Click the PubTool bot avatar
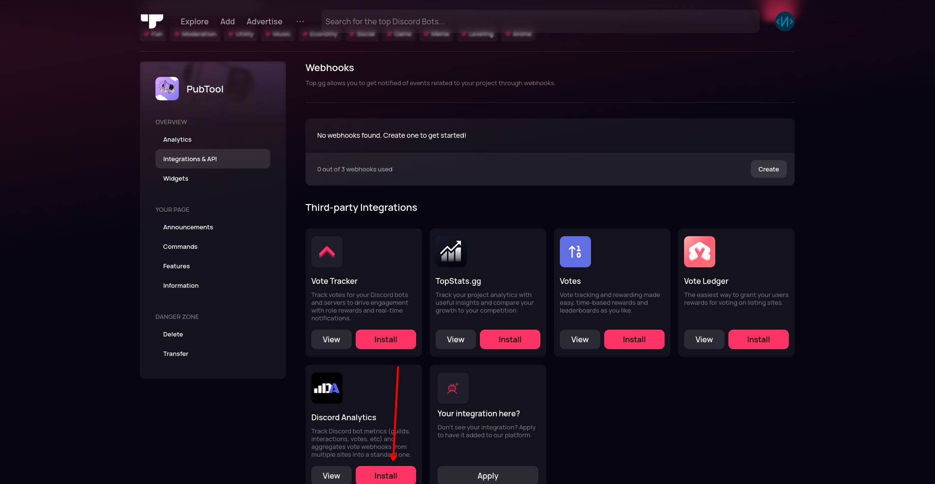 point(167,89)
